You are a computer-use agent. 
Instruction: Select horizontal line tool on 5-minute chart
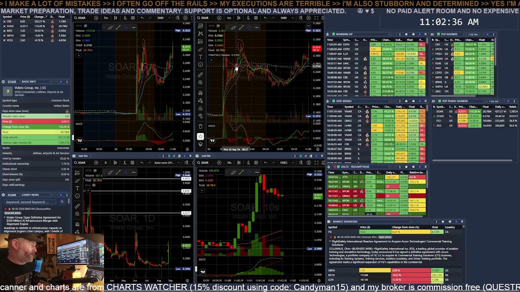pos(134,27)
